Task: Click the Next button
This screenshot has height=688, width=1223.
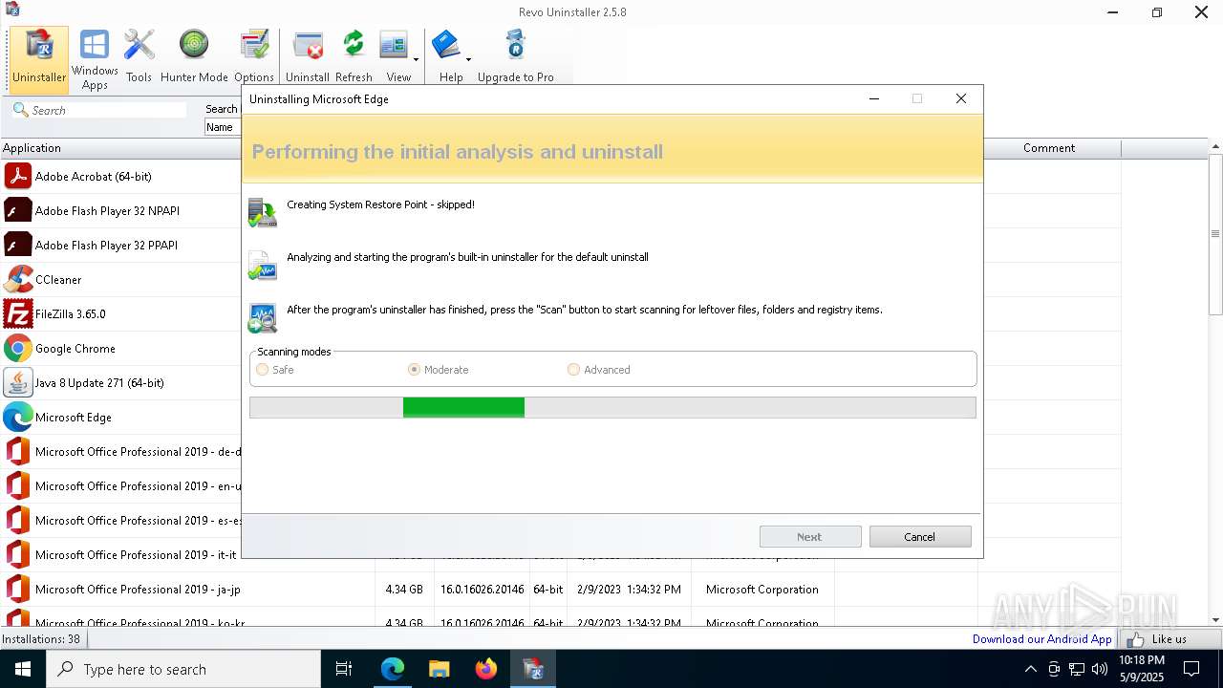Action: 810,537
